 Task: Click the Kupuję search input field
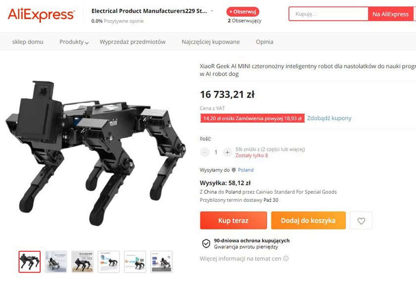[328, 14]
